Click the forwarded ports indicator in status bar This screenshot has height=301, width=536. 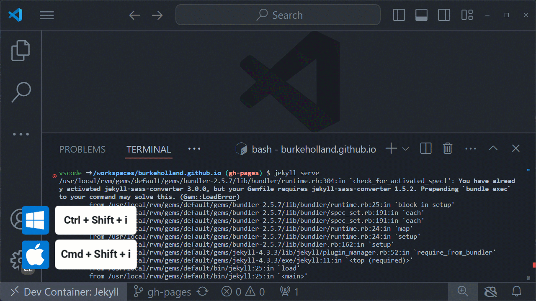(289, 291)
